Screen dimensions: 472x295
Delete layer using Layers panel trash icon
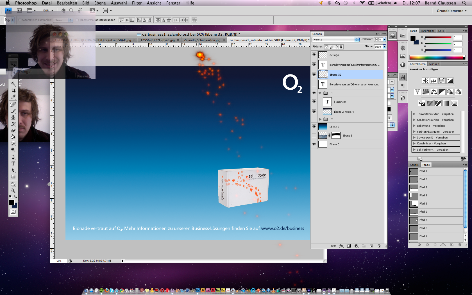click(379, 246)
